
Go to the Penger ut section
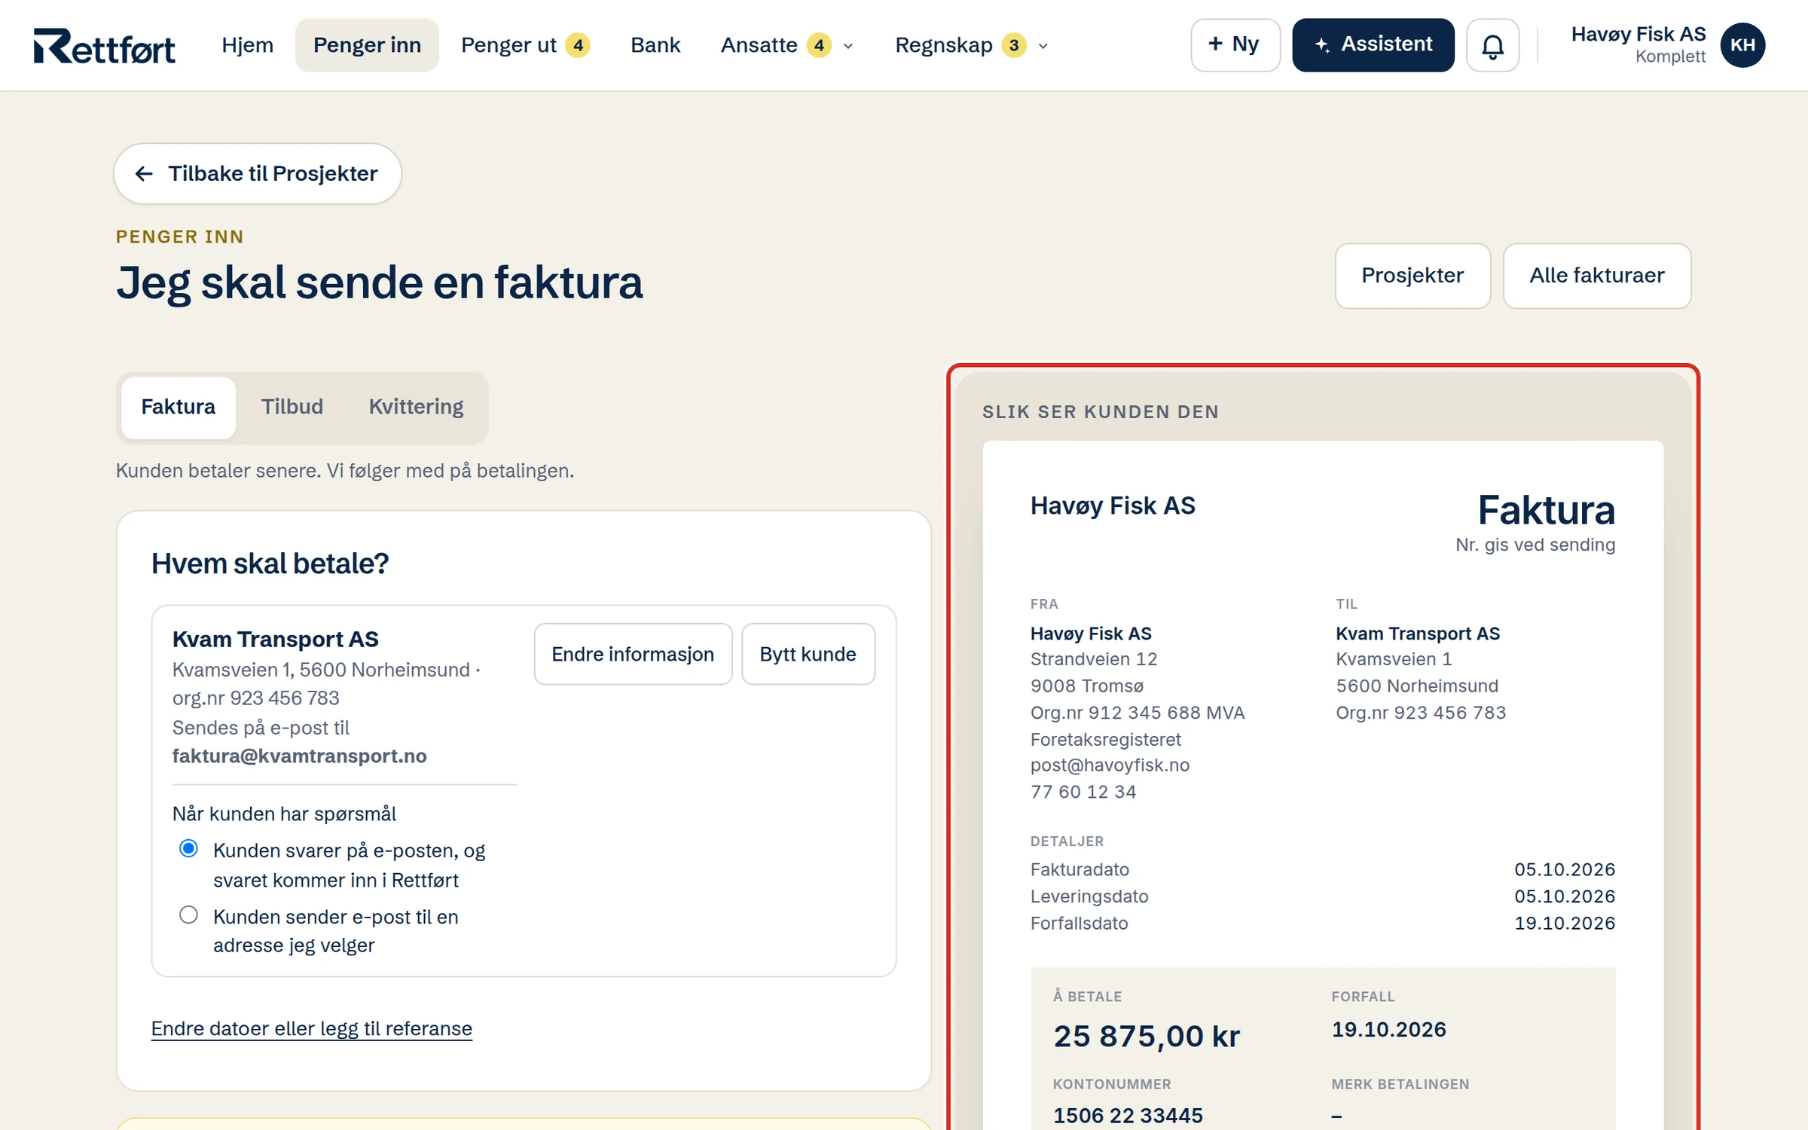point(508,45)
